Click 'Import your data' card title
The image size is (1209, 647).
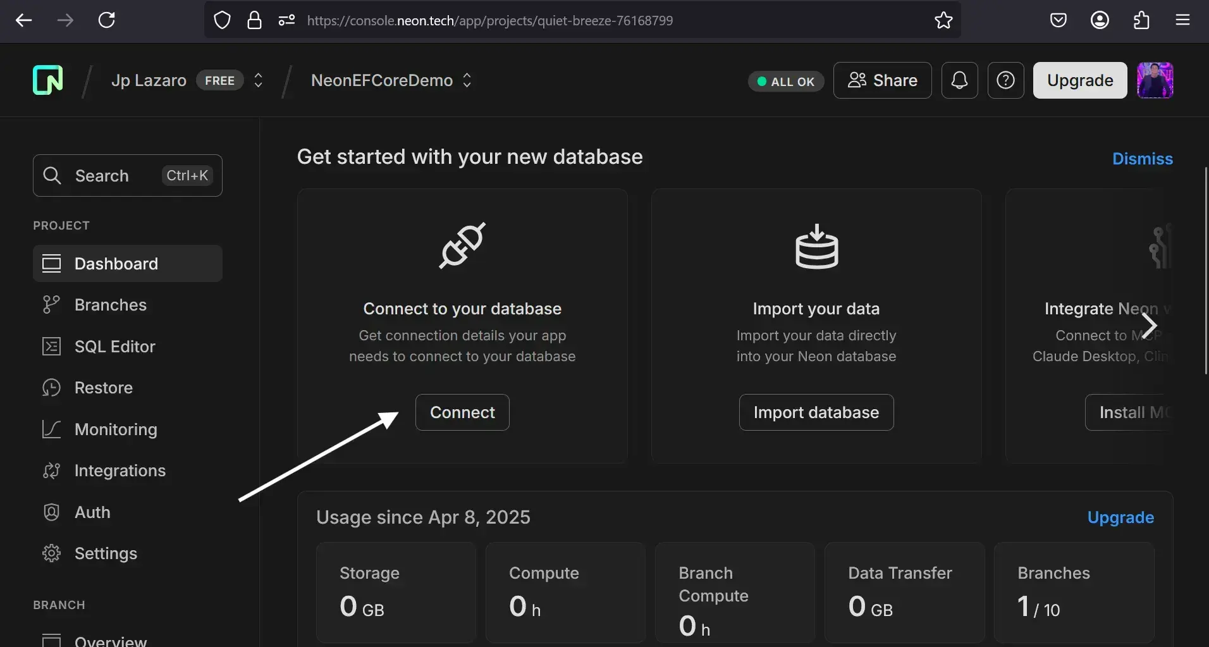pyautogui.click(x=816, y=309)
